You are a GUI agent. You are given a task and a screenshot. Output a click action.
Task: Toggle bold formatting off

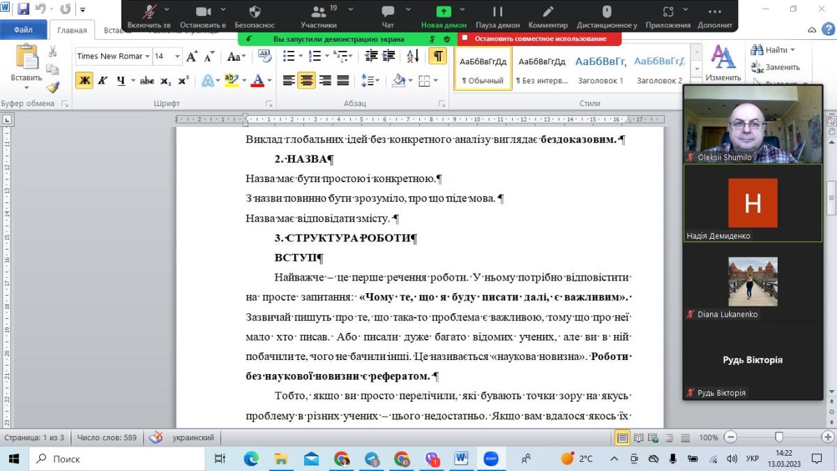click(x=84, y=81)
